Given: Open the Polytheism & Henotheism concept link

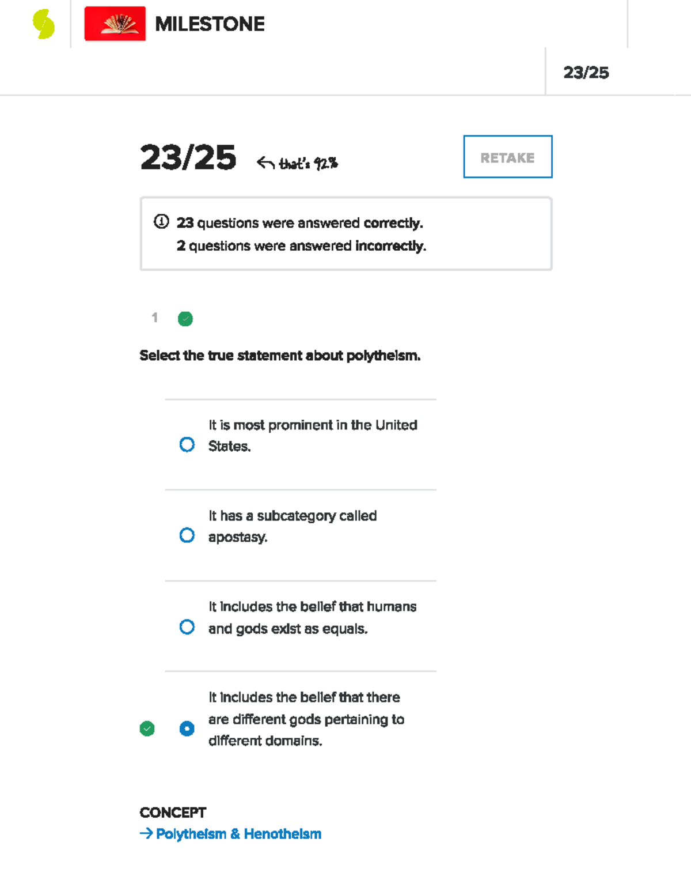Looking at the screenshot, I should click(238, 834).
